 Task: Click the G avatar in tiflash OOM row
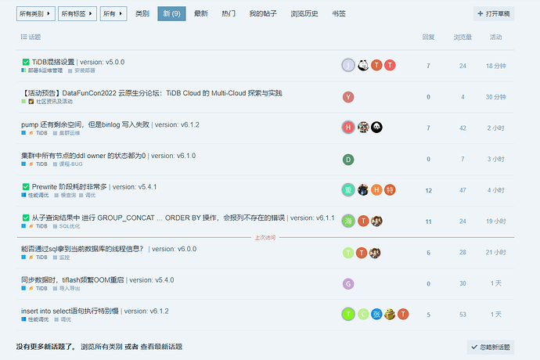pyautogui.click(x=348, y=284)
